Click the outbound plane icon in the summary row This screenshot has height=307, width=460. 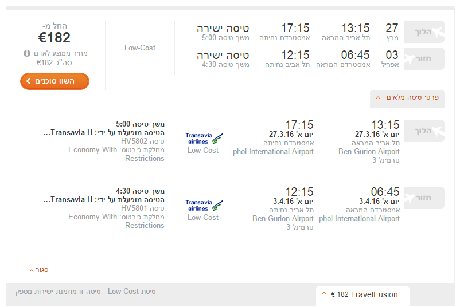pos(424,32)
